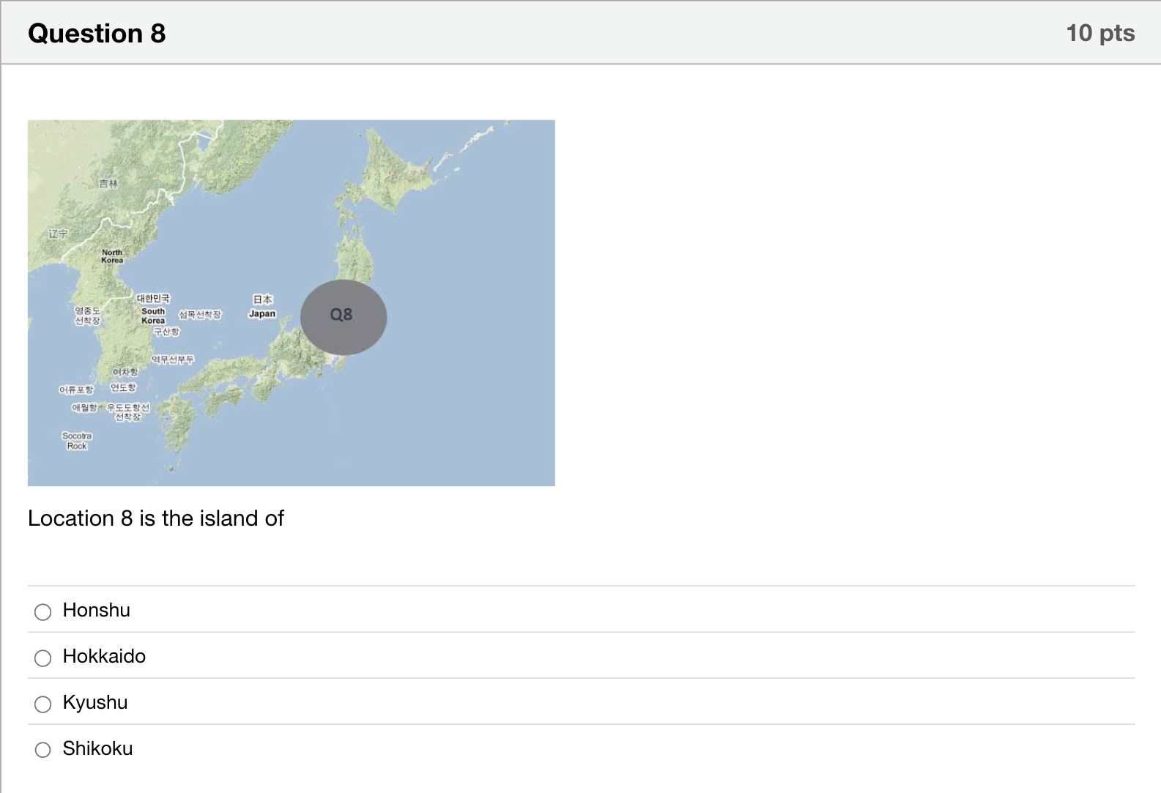Click the gray Q8 marker on map
The width and height of the screenshot is (1161, 793).
(344, 317)
